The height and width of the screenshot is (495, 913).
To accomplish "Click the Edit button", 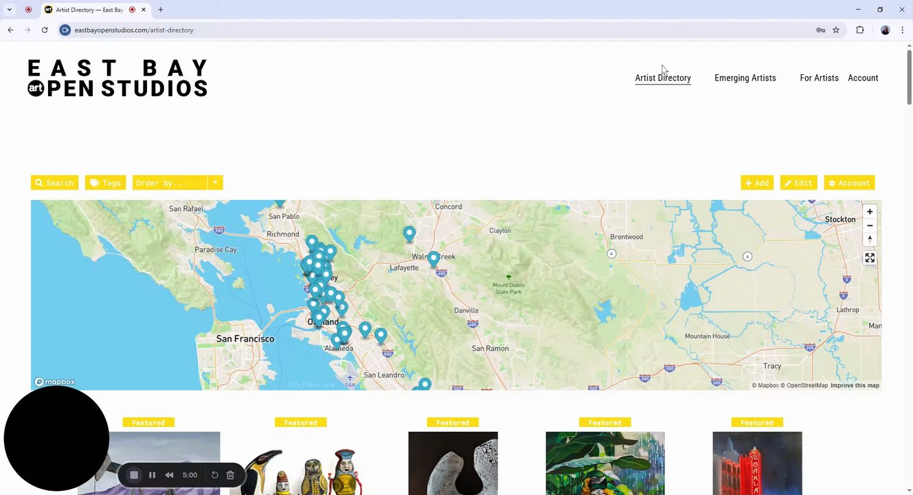I will pyautogui.click(x=798, y=183).
